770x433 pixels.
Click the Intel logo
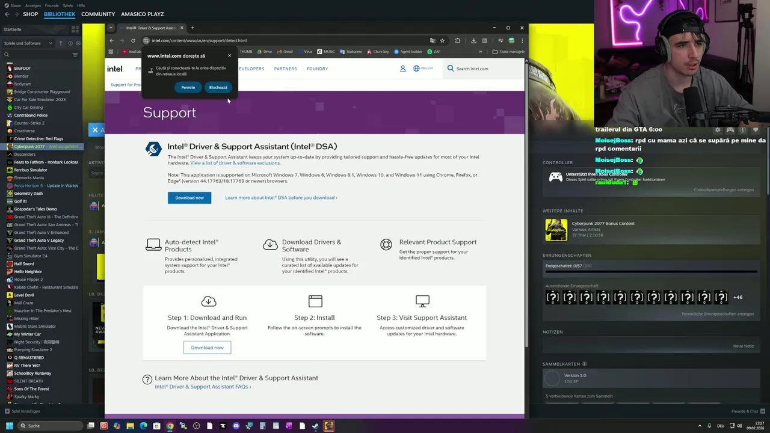tap(115, 69)
